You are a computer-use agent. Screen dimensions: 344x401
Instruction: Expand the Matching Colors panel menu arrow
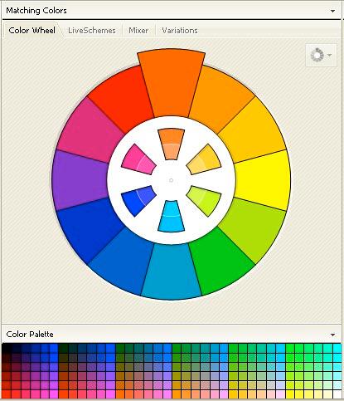tap(332, 11)
